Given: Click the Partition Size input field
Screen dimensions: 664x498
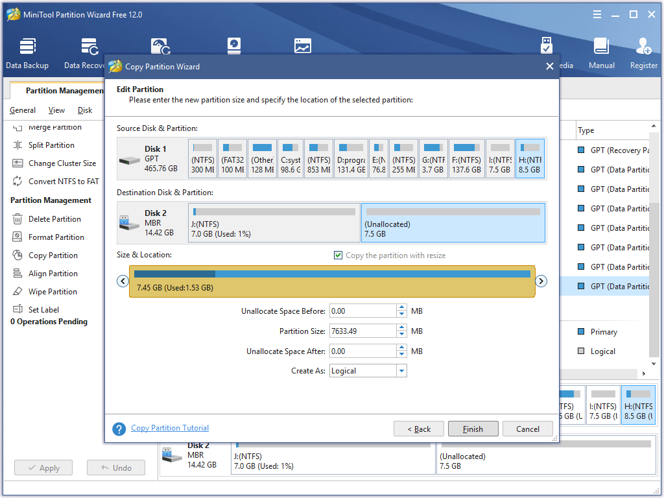Looking at the screenshot, I should coord(363,331).
